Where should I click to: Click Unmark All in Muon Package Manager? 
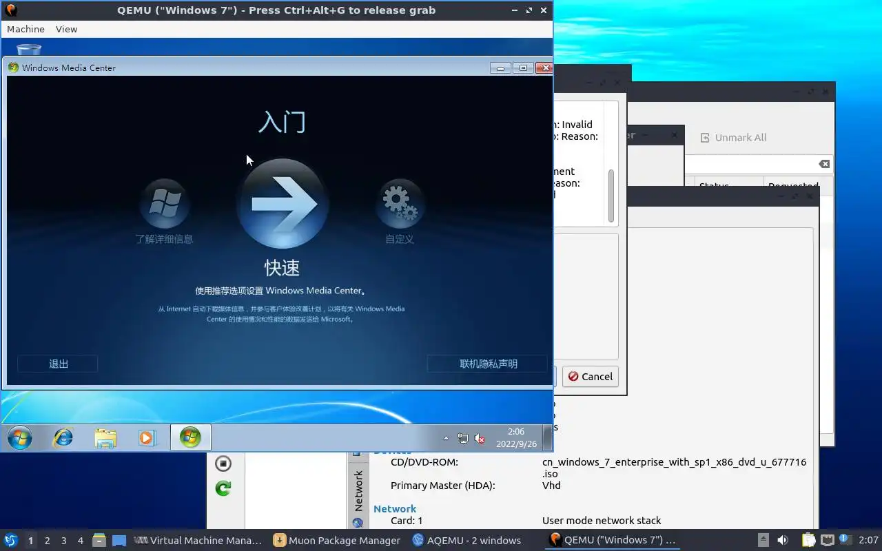coord(733,137)
